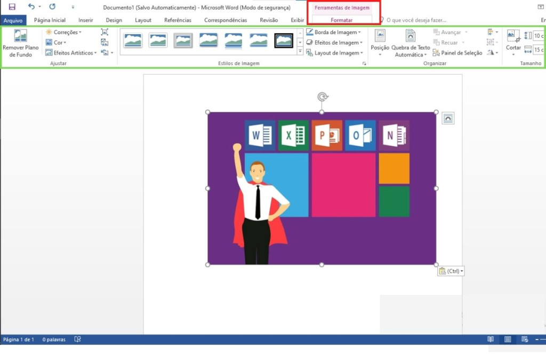Open the Painel de Seleção pane
546x364 pixels.
tap(457, 53)
